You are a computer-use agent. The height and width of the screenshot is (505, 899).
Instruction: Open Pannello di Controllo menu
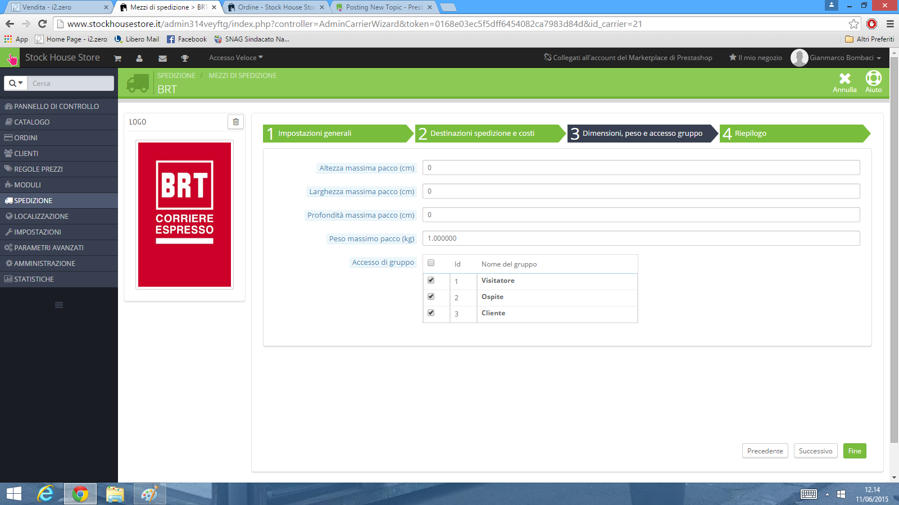tap(59, 106)
